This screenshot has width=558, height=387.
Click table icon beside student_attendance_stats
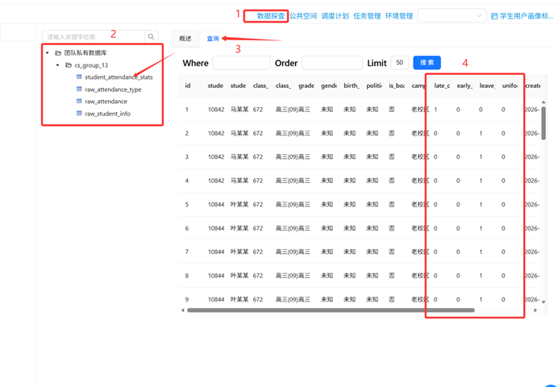point(79,77)
